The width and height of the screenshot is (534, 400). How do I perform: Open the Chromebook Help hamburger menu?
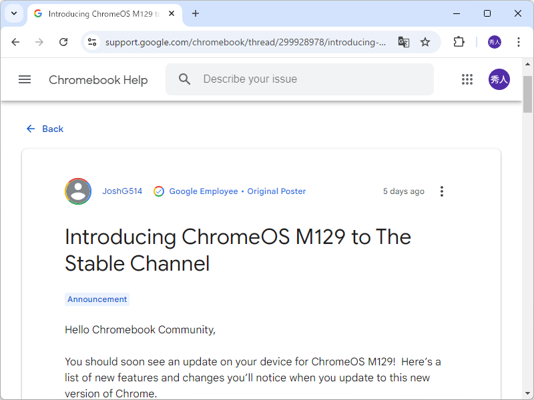(x=25, y=79)
